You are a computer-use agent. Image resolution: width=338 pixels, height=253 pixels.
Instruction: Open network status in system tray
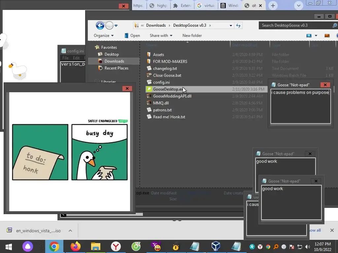click(x=300, y=247)
